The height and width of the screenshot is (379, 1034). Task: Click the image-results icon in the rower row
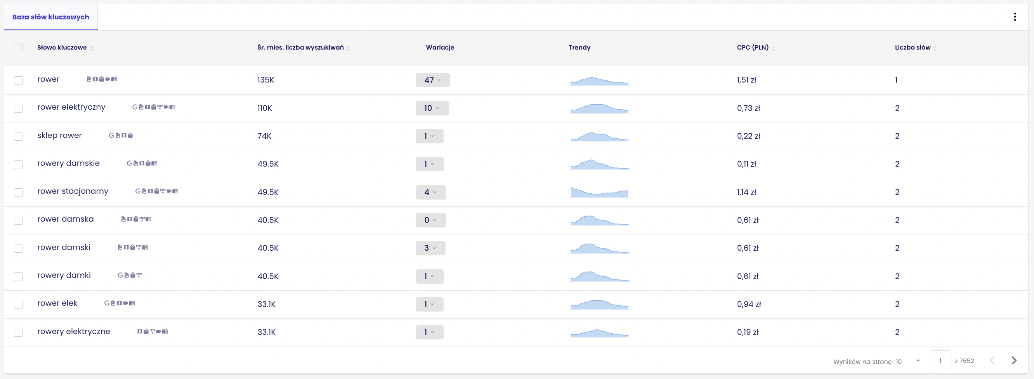[x=89, y=79]
